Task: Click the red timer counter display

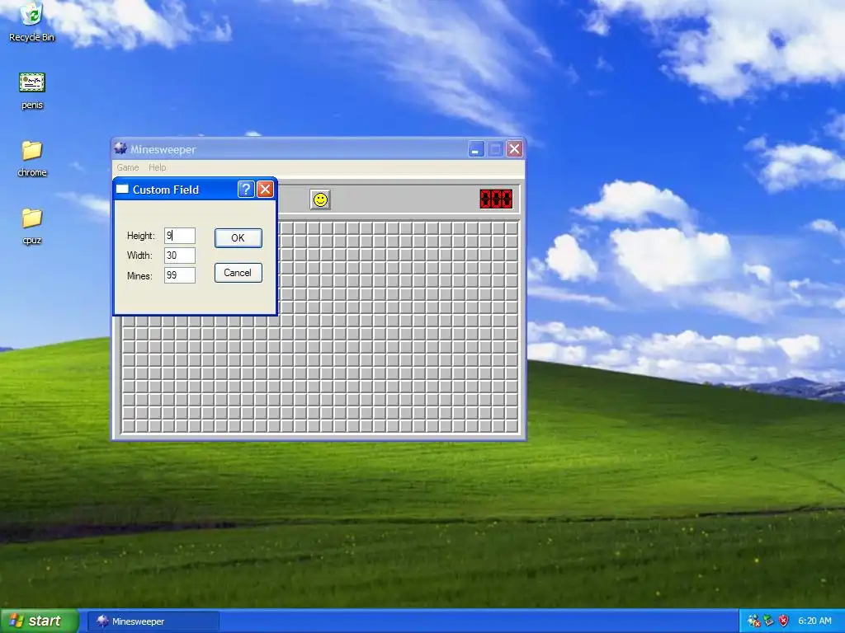Action: [x=496, y=199]
